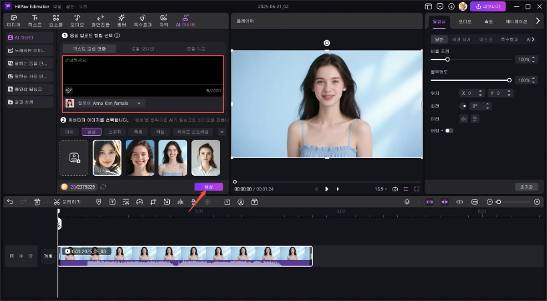Toggle the blending switch in properties panel

(449, 131)
